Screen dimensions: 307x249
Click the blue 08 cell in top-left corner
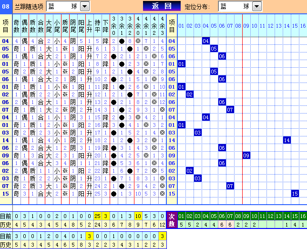6,7
